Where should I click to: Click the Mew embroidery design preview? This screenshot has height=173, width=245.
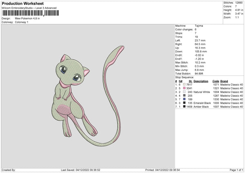coord(87,96)
